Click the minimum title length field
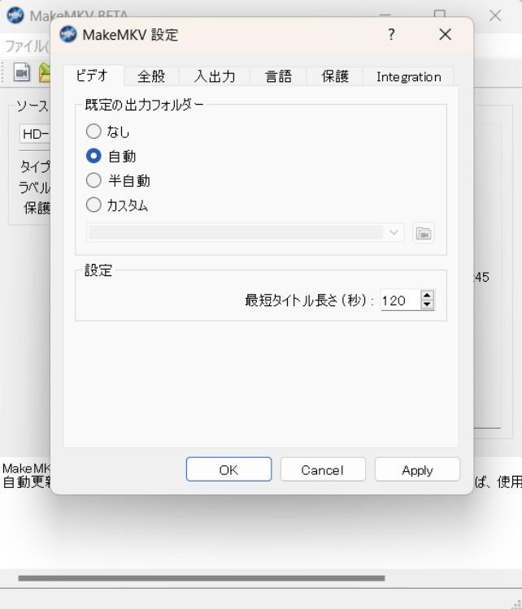This screenshot has height=609, width=522. point(400,300)
